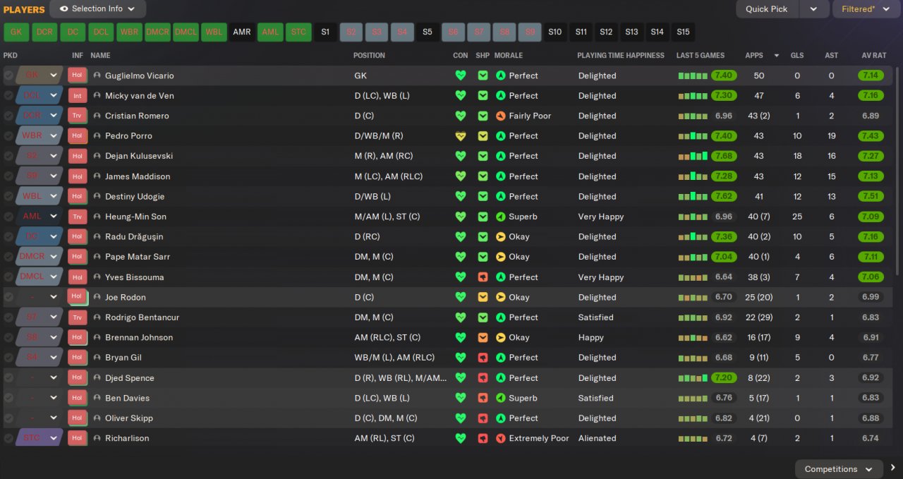Click Destiny Udogie's 7.51 average rating
Screen dimensions: 903x479
pos(871,196)
